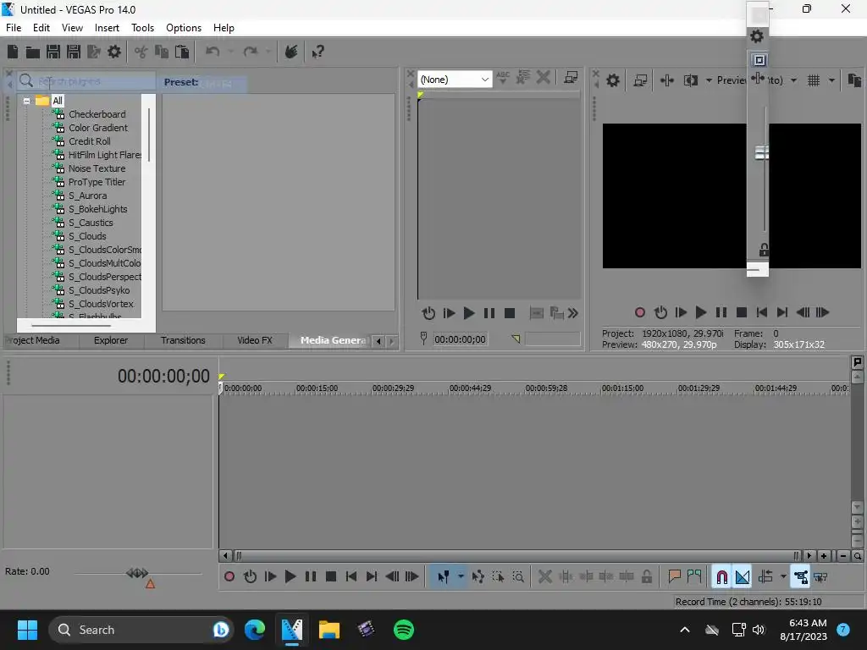The height and width of the screenshot is (650, 867).
Task: Create a new project with New icon
Action: tap(13, 52)
